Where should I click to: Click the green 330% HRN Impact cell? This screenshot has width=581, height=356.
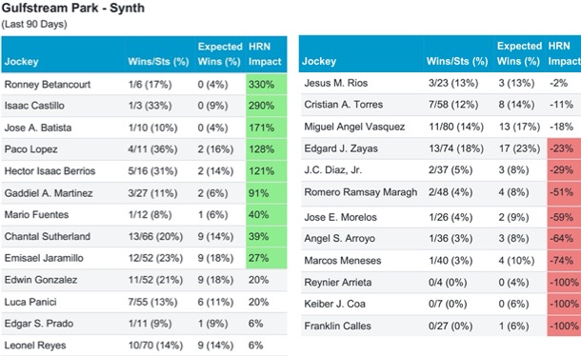pyautogui.click(x=267, y=85)
